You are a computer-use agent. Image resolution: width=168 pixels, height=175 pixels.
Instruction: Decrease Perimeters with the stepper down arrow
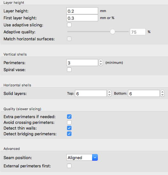101,64
